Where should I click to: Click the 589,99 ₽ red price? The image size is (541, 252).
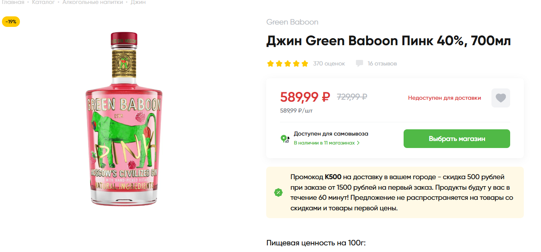coord(305,97)
